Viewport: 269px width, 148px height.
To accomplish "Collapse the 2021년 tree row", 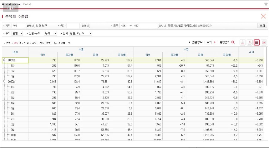I will (4, 60).
